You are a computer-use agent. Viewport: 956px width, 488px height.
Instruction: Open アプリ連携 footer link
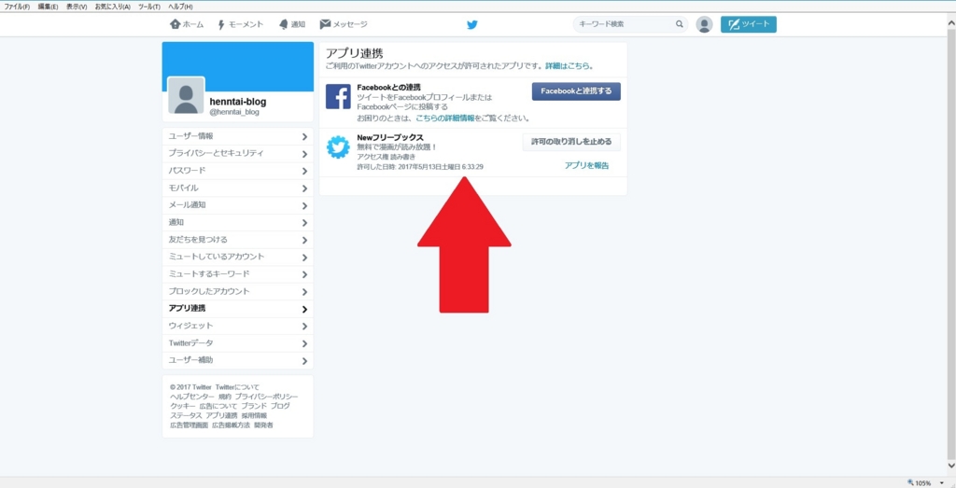coord(221,415)
